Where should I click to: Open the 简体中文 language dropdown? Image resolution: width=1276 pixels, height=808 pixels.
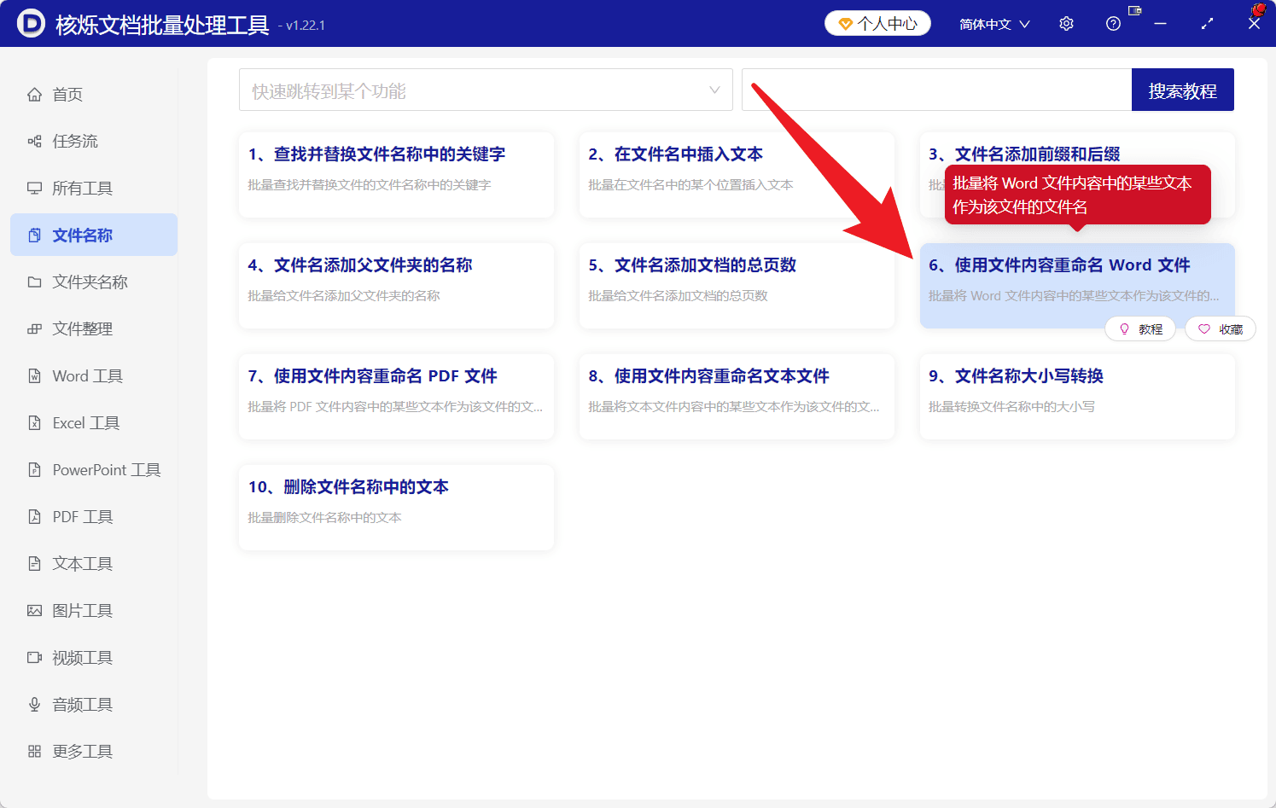[994, 24]
